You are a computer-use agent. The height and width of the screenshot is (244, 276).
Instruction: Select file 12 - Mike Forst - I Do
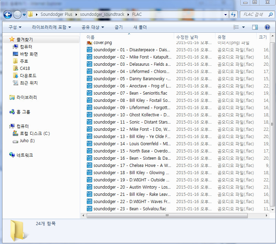click(x=132, y=129)
